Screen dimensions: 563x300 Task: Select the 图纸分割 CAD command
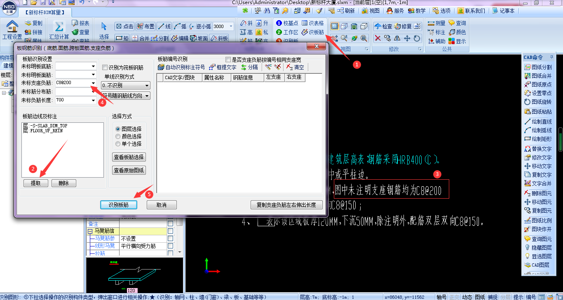[541, 67]
